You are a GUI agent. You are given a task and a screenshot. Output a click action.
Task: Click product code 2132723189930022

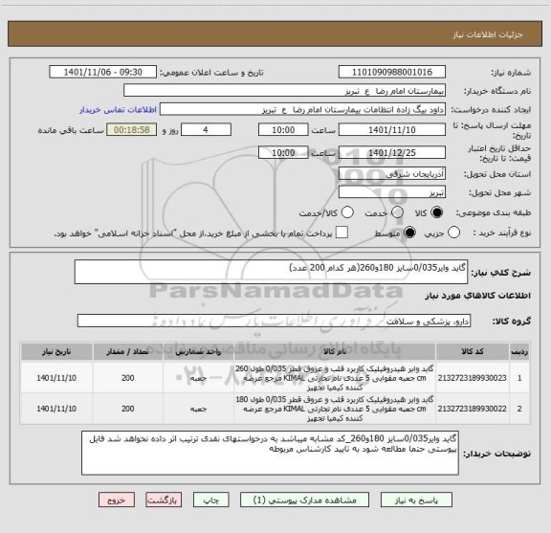pyautogui.click(x=472, y=409)
